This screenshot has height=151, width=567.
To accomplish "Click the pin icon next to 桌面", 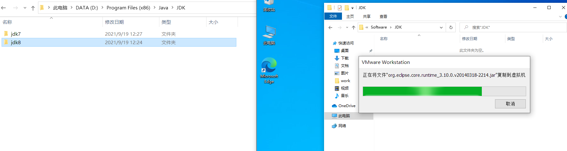I will pyautogui.click(x=371, y=51).
